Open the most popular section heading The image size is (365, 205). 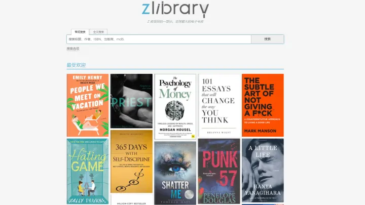point(76,65)
